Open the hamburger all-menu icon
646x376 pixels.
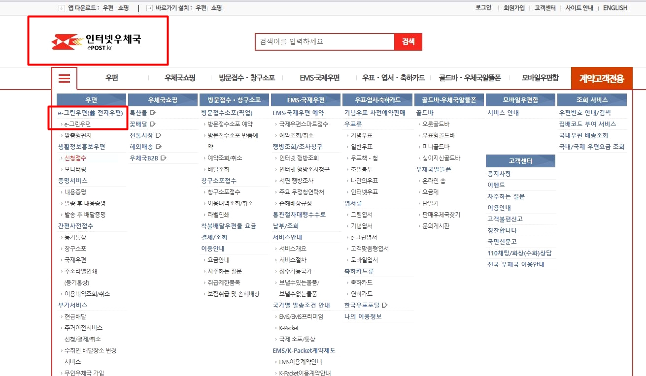[65, 79]
